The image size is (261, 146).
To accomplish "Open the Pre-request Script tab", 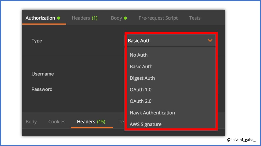I will click(x=158, y=18).
